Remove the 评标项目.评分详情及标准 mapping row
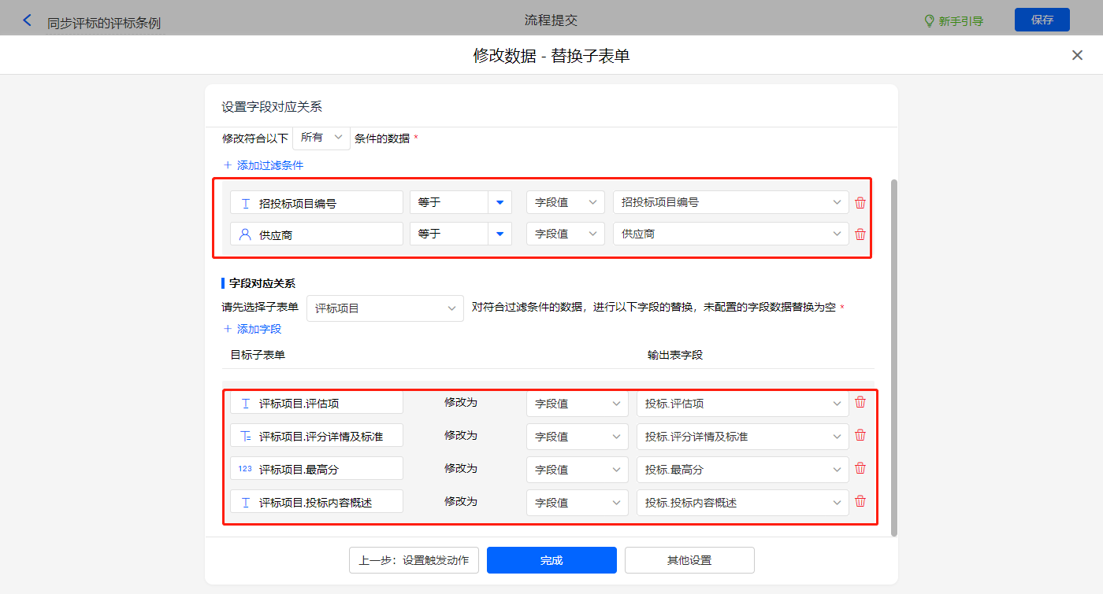 [x=860, y=435]
